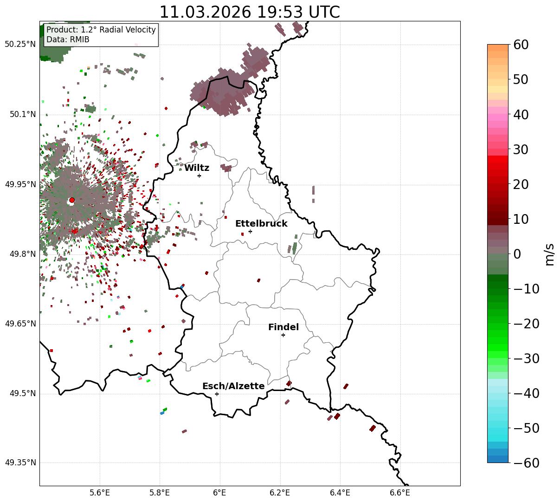Click the red radar site marker dot
The height and width of the screenshot is (502, 560).
[x=71, y=200]
